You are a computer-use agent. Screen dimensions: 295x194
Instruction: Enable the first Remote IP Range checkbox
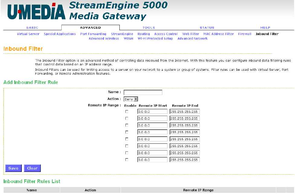[127, 112]
